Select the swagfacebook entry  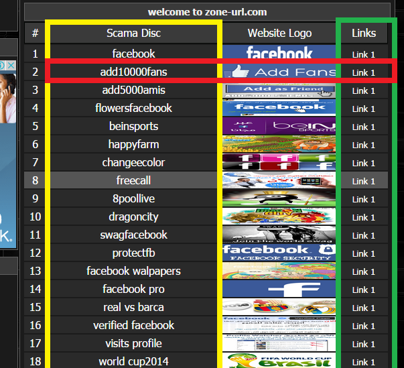coord(133,235)
